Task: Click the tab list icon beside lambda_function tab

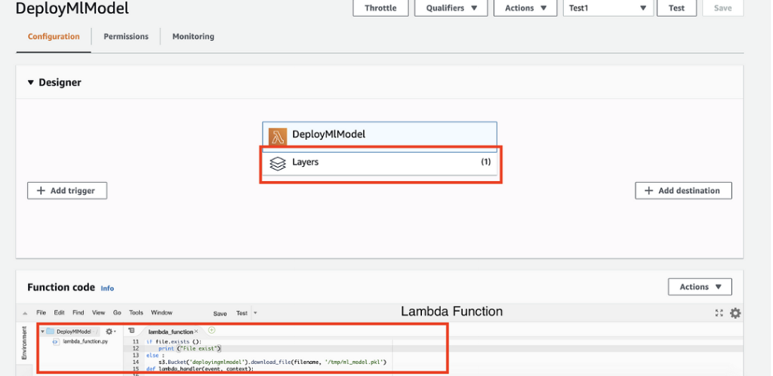Action: pyautogui.click(x=131, y=331)
